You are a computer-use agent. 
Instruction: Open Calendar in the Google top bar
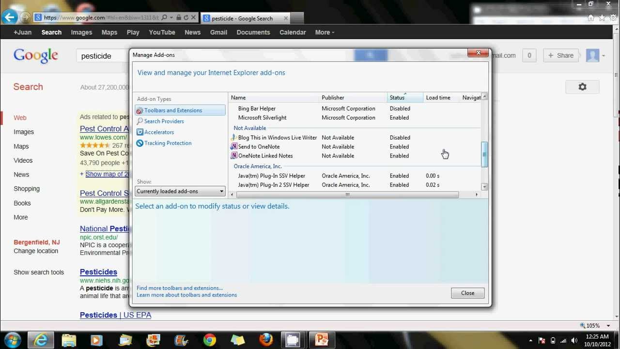click(293, 32)
